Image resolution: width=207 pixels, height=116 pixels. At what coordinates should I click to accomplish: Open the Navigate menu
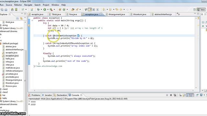coord(28,5)
